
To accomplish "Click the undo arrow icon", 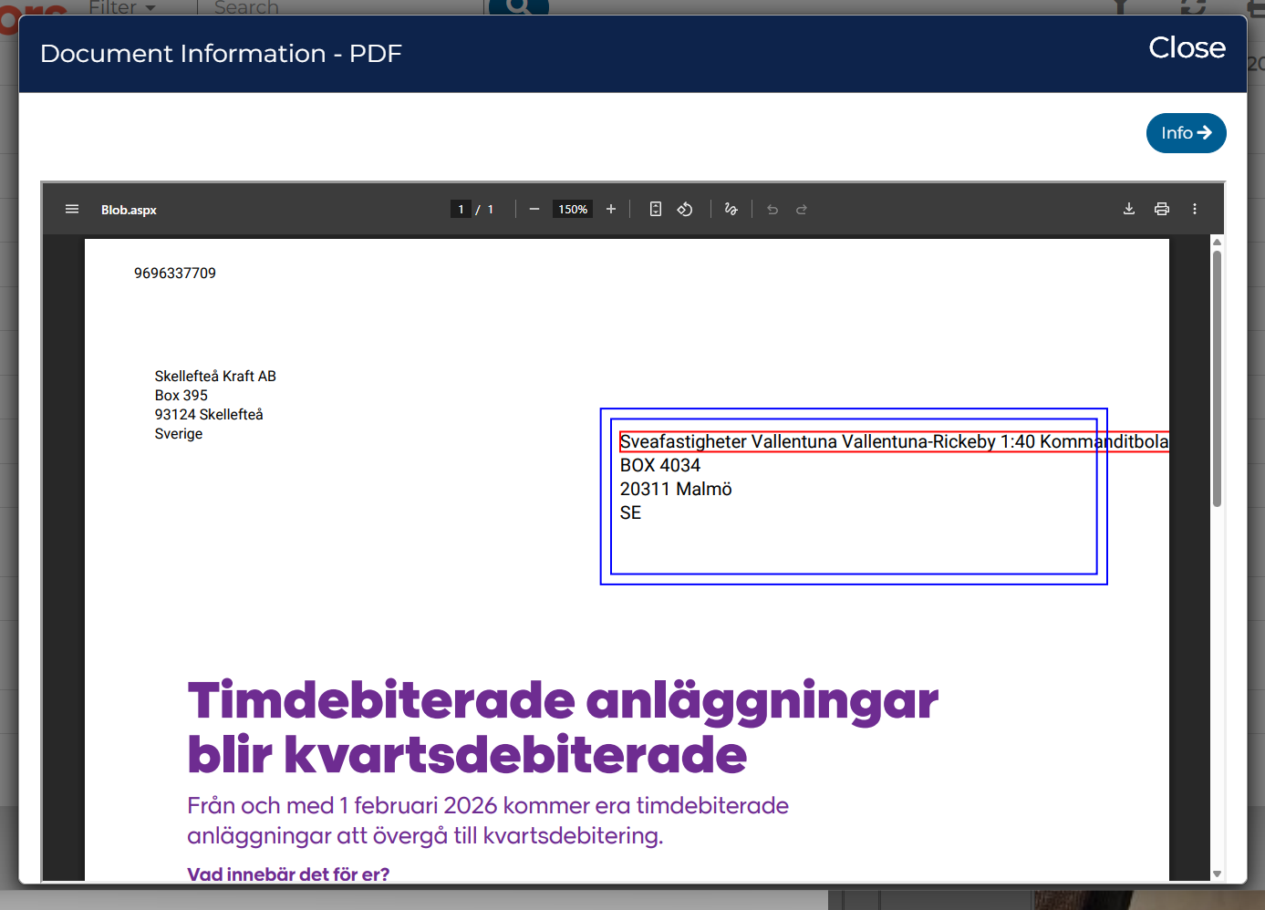I will 772,209.
